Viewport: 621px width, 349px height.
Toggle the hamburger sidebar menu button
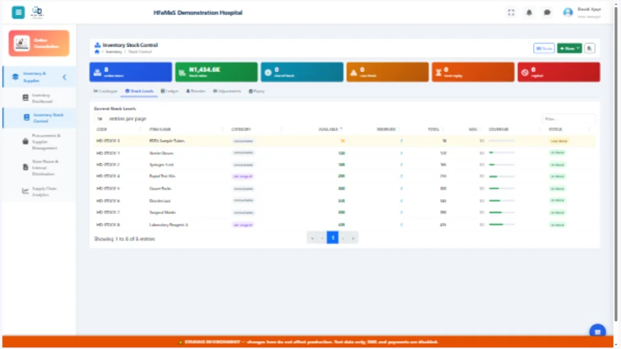pyautogui.click(x=18, y=12)
